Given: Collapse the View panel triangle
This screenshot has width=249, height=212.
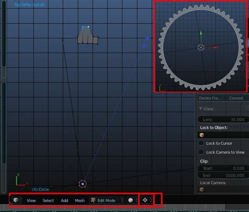Looking at the screenshot, I should tap(201, 109).
